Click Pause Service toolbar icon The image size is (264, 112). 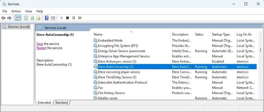74,18
